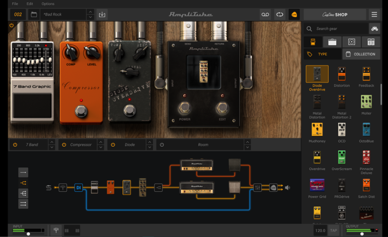Activate the Live mode icon
The image size is (388, 237).
(x=294, y=15)
